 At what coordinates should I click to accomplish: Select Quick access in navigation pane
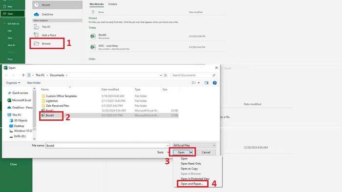click(x=20, y=93)
